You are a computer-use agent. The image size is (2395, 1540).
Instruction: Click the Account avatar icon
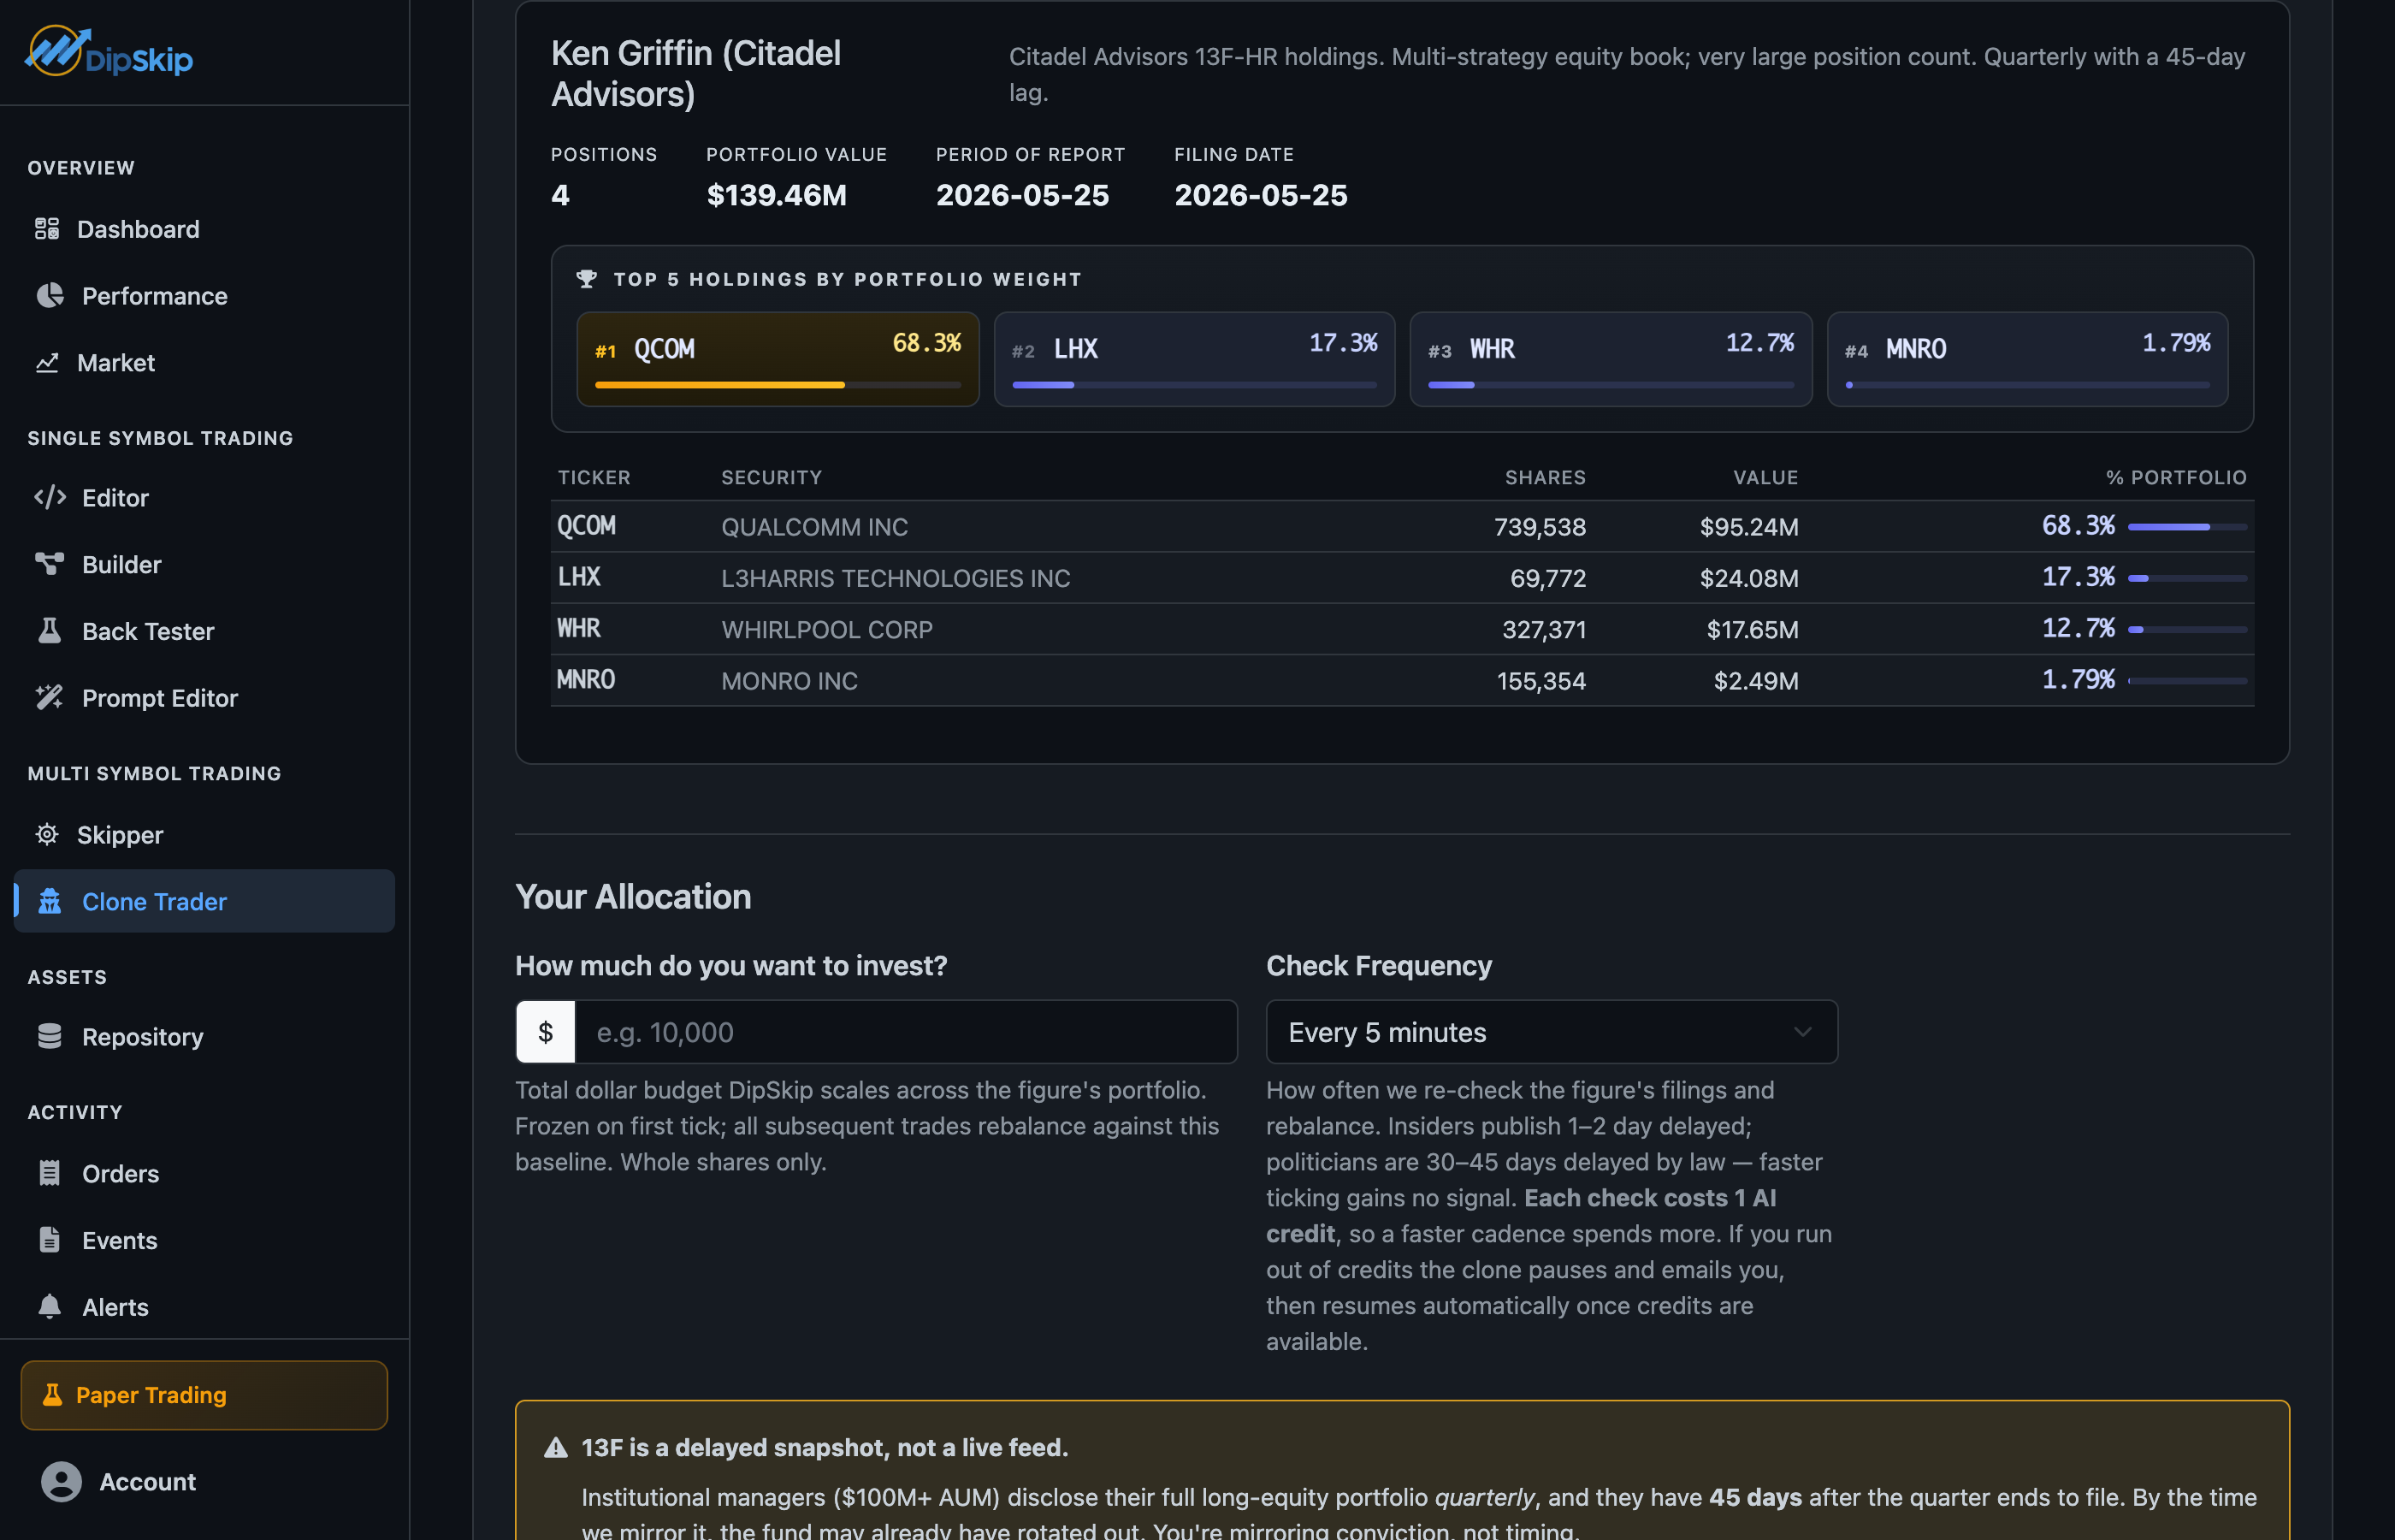[x=61, y=1481]
